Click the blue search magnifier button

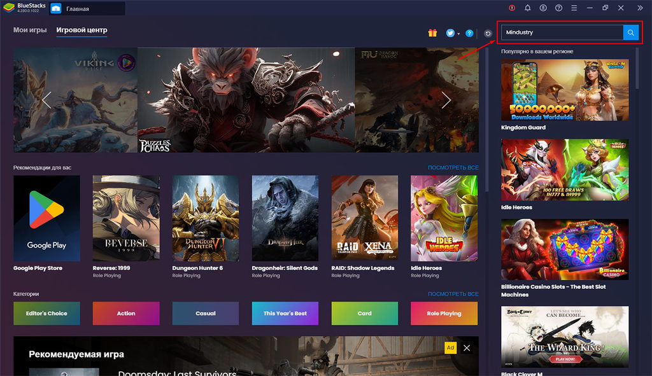630,32
